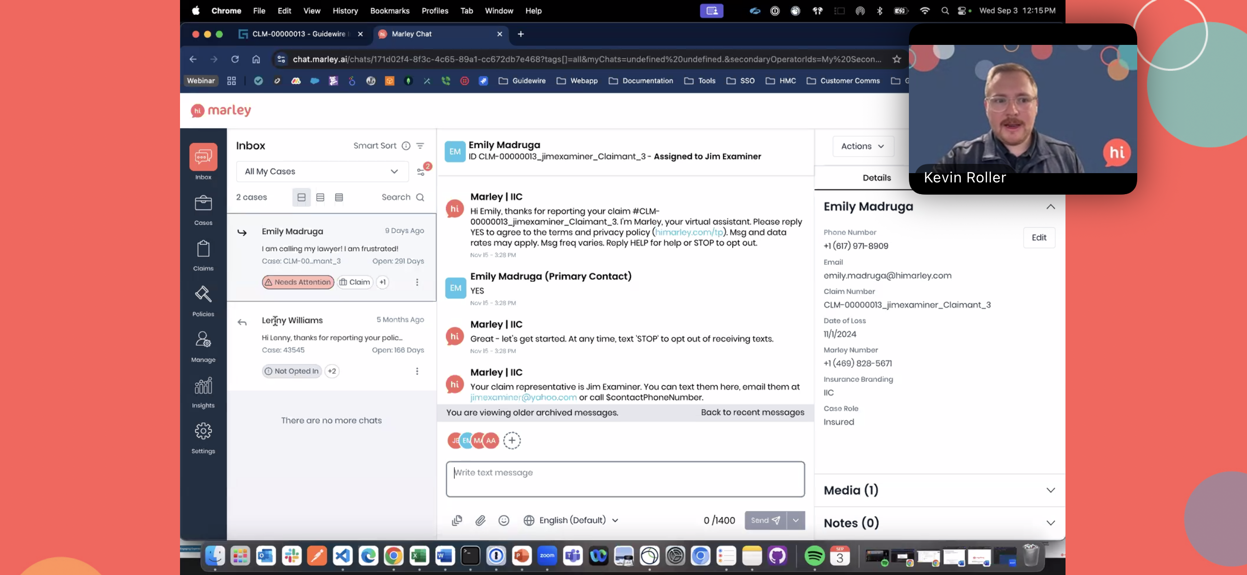Collapse the Emily Madruga details section

(1050, 207)
